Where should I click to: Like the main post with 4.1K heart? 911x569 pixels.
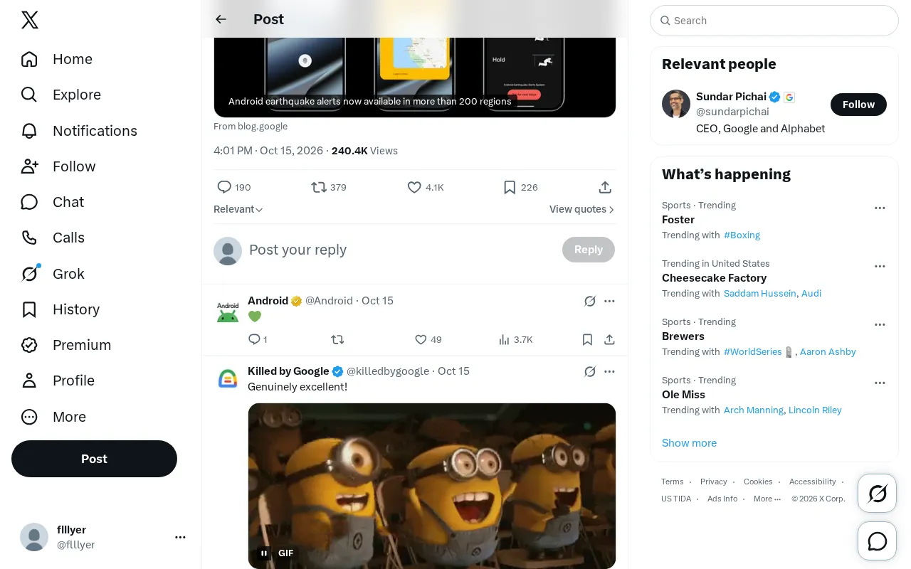(414, 187)
